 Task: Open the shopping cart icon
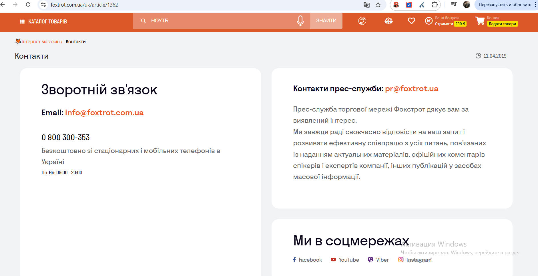pyautogui.click(x=480, y=21)
